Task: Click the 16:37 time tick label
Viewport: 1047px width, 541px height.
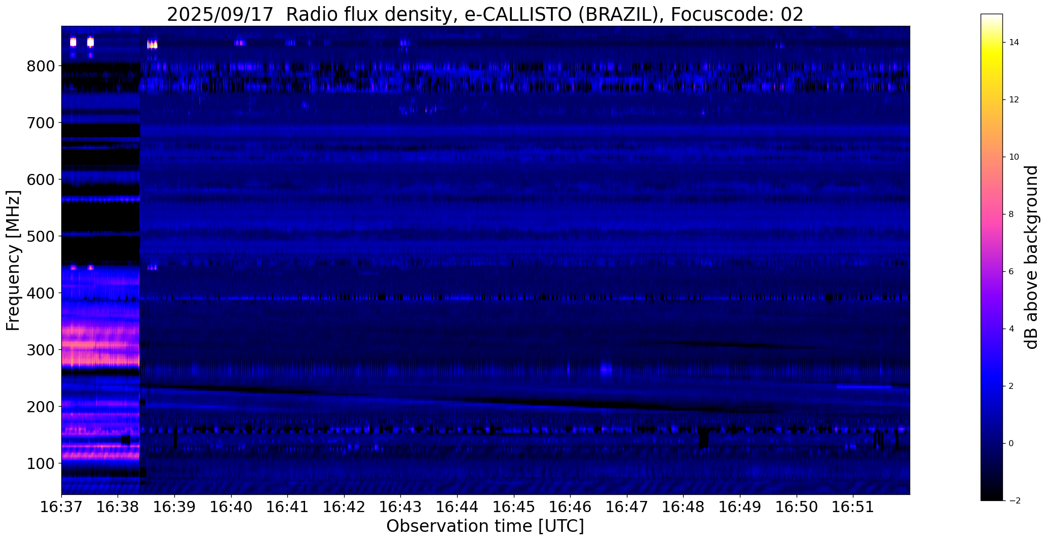Action: click(61, 507)
